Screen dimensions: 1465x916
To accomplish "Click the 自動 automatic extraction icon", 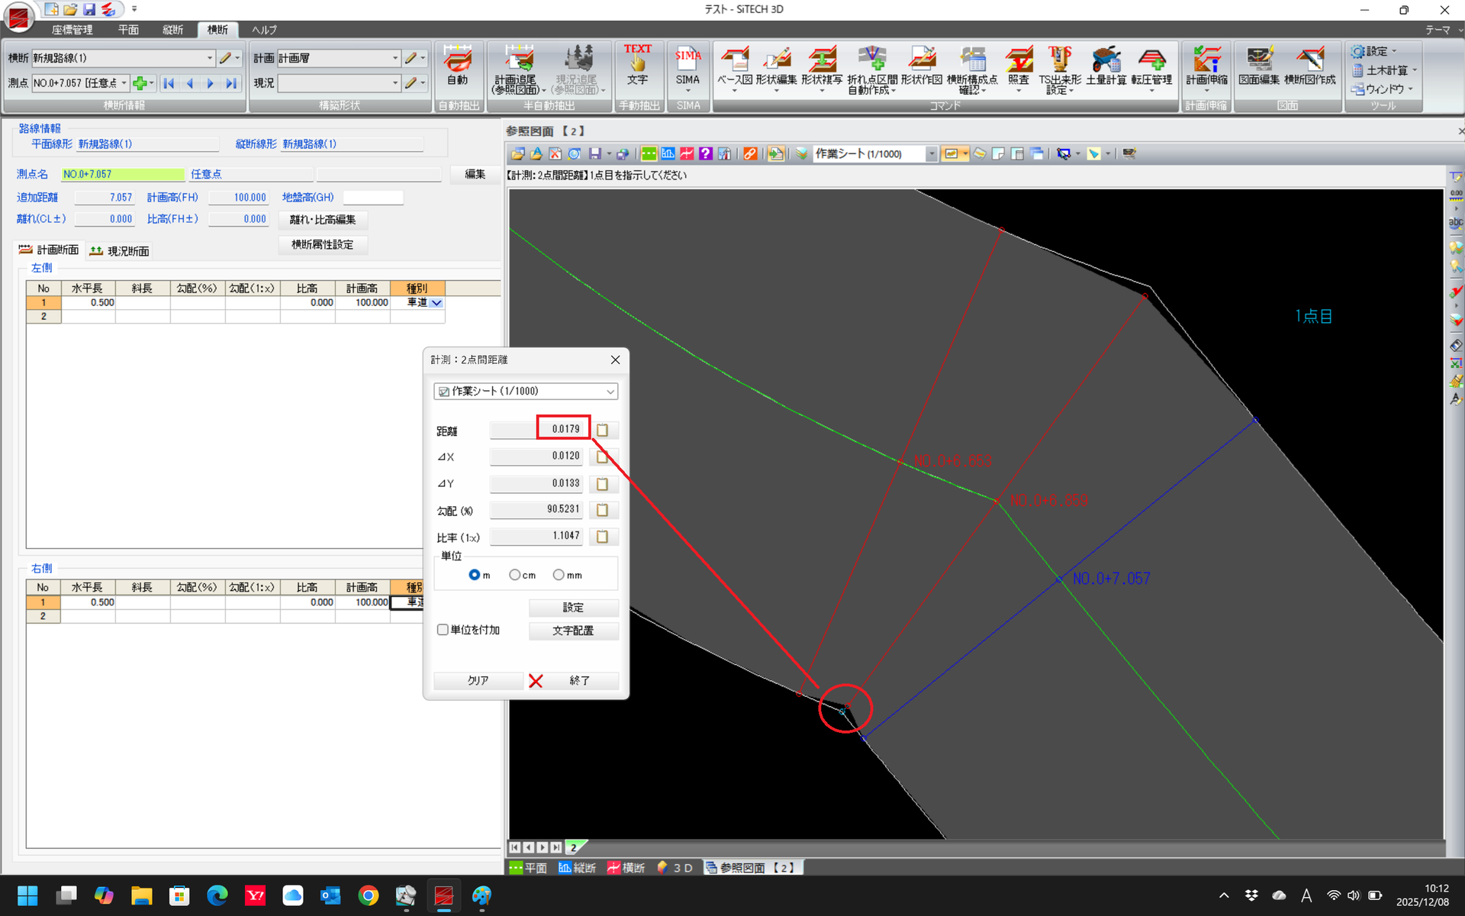I will coord(457,66).
